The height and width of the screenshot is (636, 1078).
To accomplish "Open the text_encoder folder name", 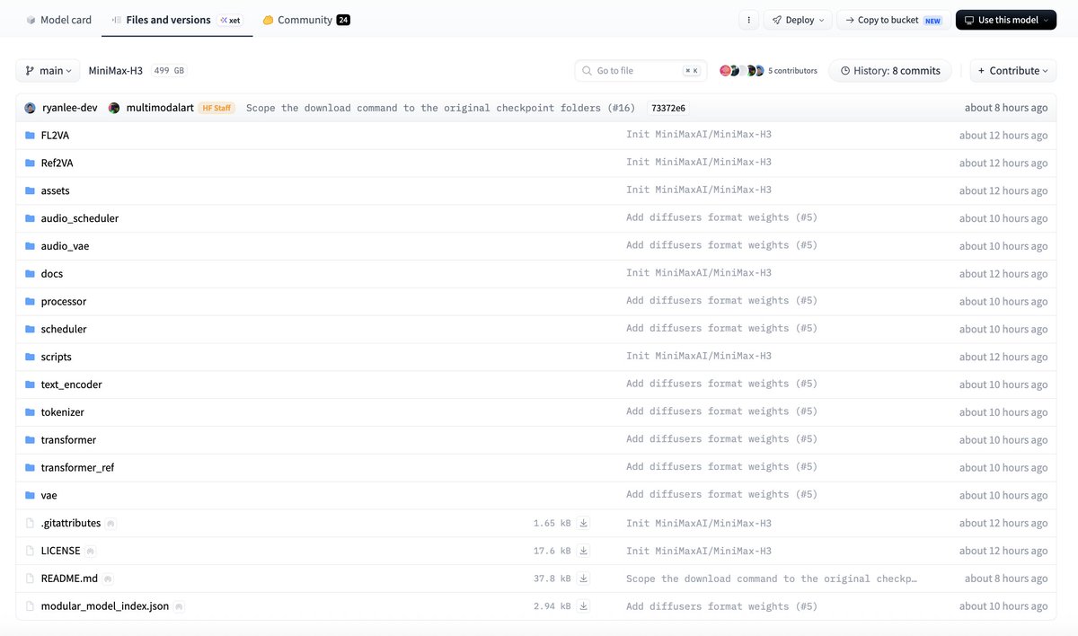I will coord(72,384).
